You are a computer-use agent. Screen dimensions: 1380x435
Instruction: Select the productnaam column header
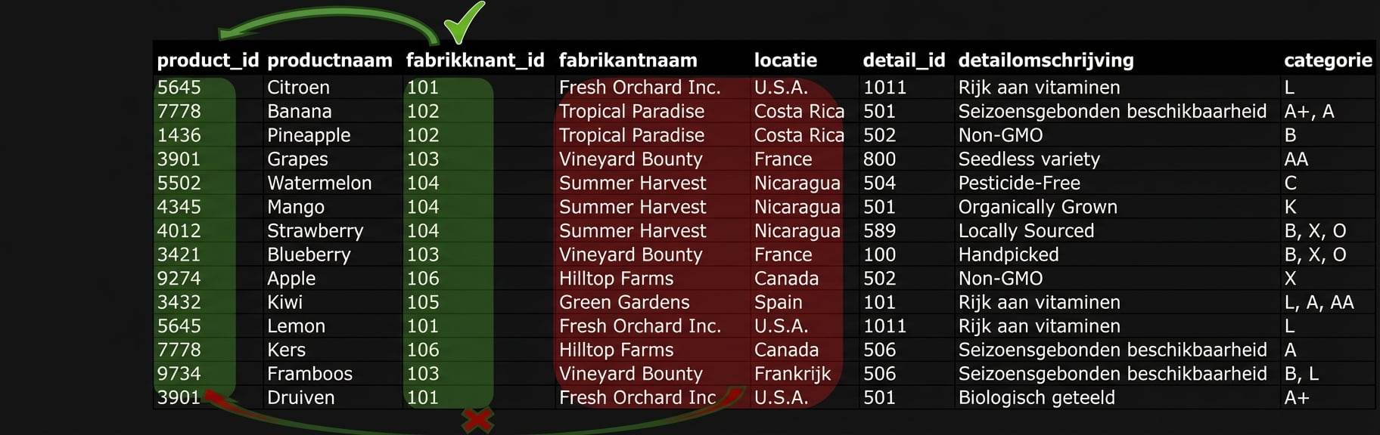point(330,60)
